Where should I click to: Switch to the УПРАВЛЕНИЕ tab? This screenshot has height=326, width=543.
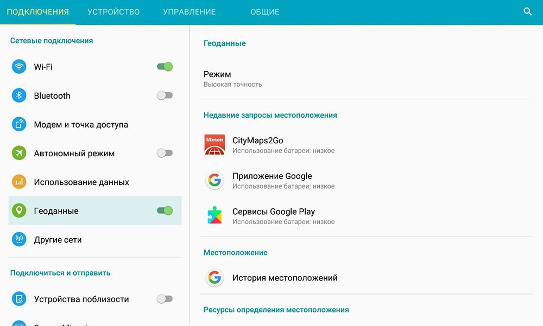(x=189, y=12)
